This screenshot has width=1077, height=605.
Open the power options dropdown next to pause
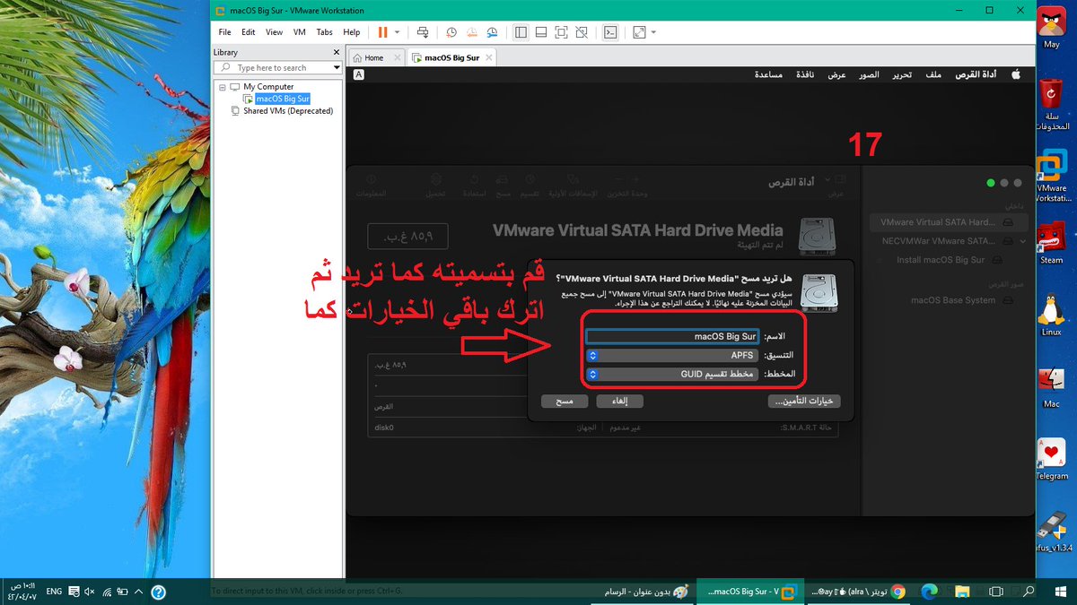pyautogui.click(x=398, y=32)
